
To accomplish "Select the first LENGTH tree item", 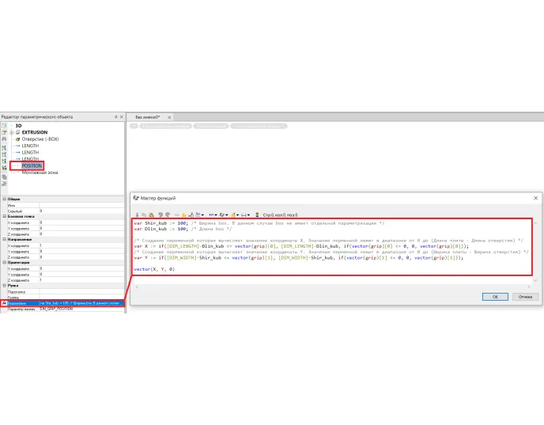I will (x=30, y=146).
